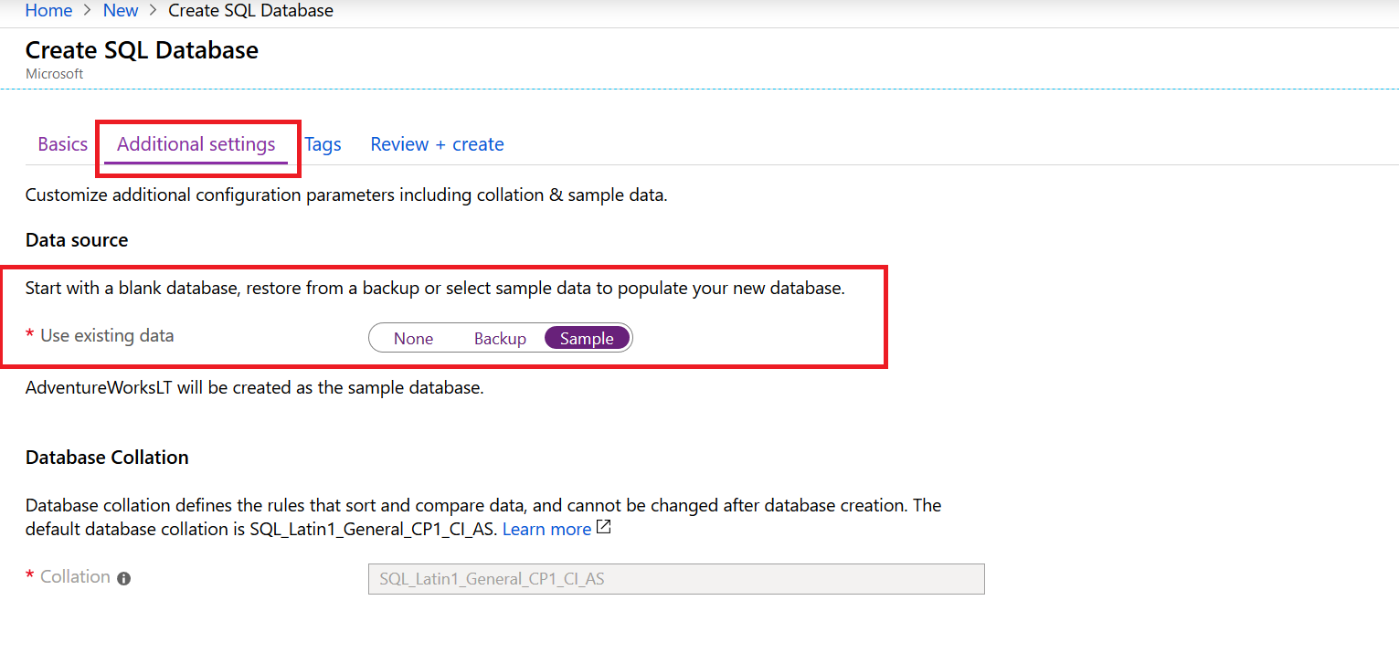Click the info icon beside Collation

point(124,578)
